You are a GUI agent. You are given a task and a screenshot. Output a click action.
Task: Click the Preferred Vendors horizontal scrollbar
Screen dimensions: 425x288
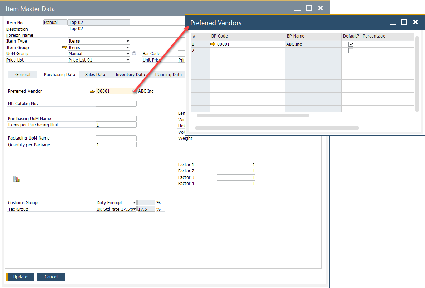point(253,116)
